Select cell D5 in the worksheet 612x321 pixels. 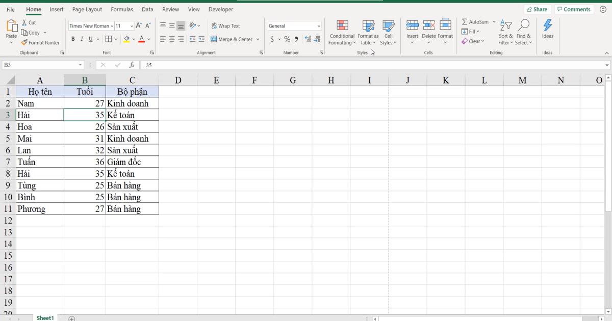point(178,138)
